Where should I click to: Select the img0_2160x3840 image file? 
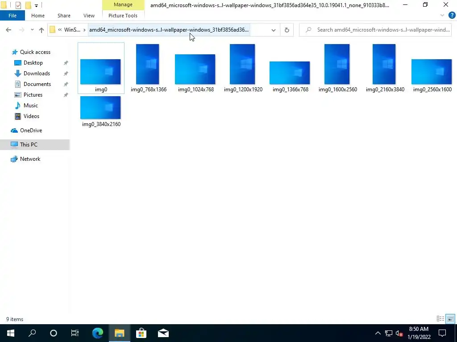click(x=385, y=68)
